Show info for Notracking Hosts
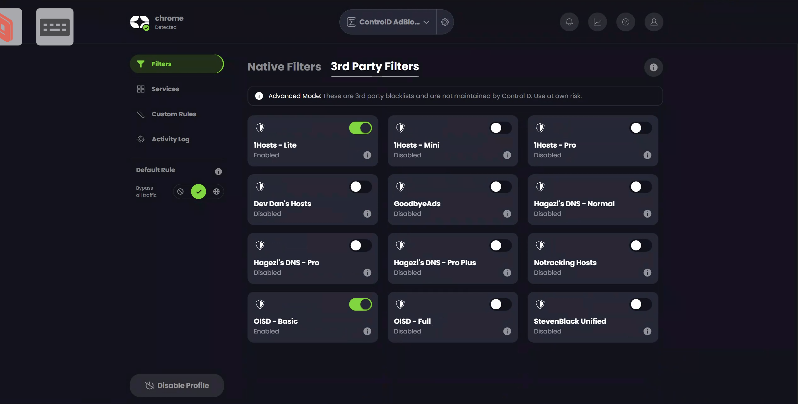Viewport: 798px width, 404px height. pos(647,273)
